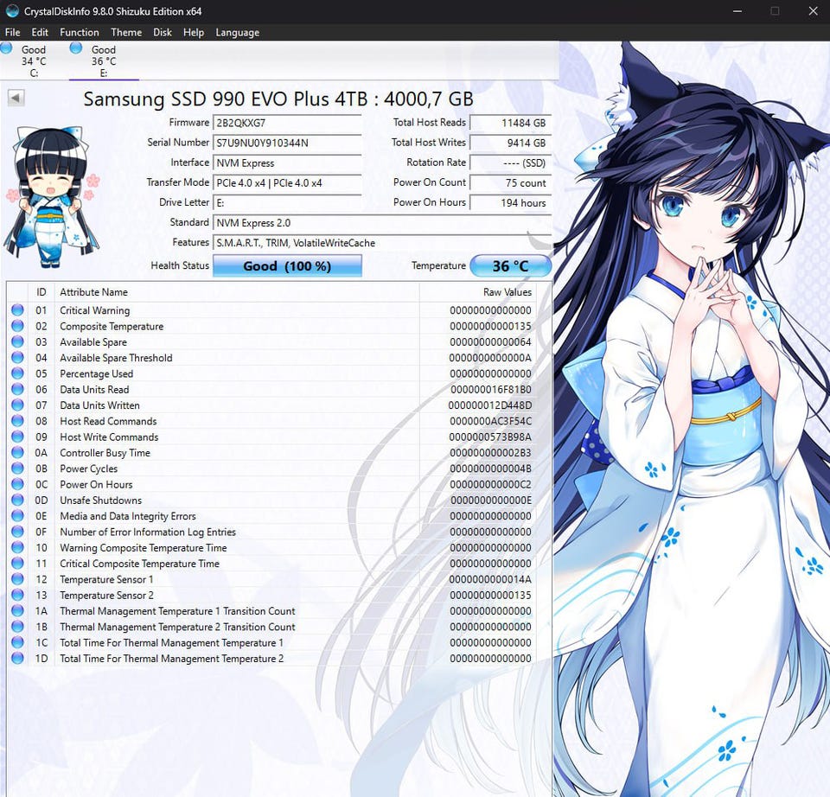Click status icon for Percentage Used row

click(x=17, y=373)
